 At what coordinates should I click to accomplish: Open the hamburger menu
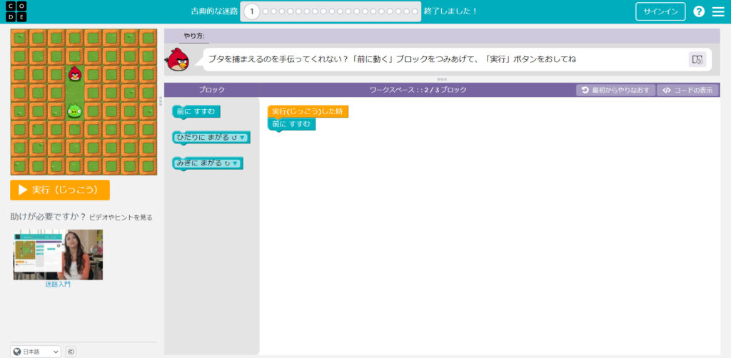(718, 11)
